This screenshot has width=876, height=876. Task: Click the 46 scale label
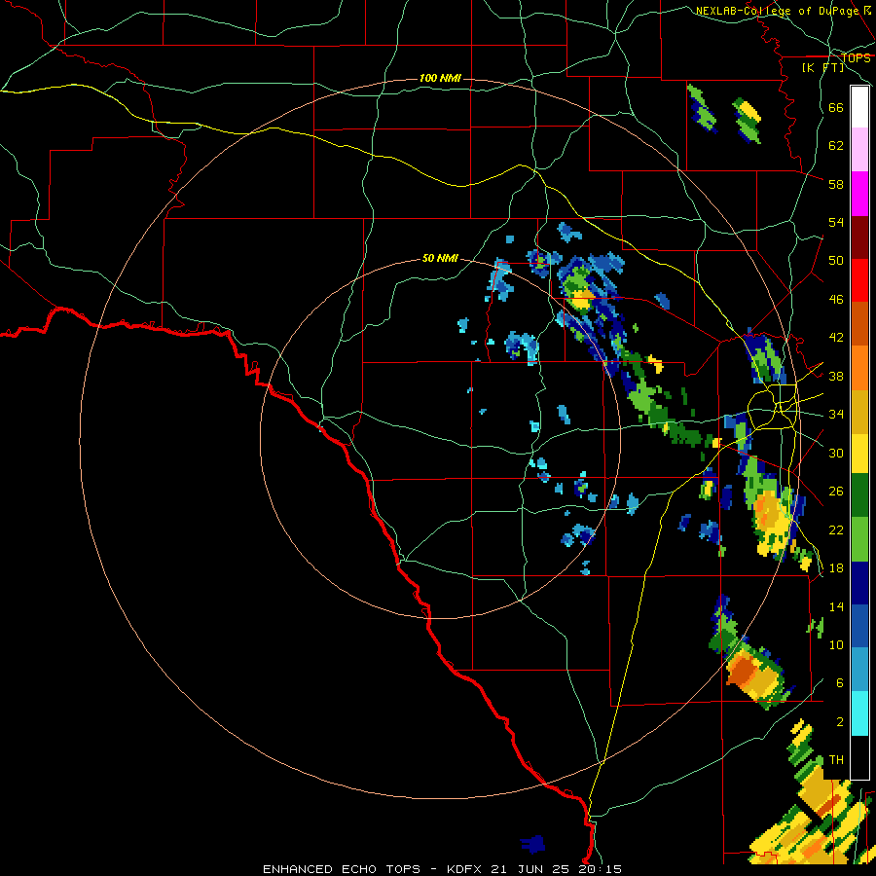click(x=836, y=300)
